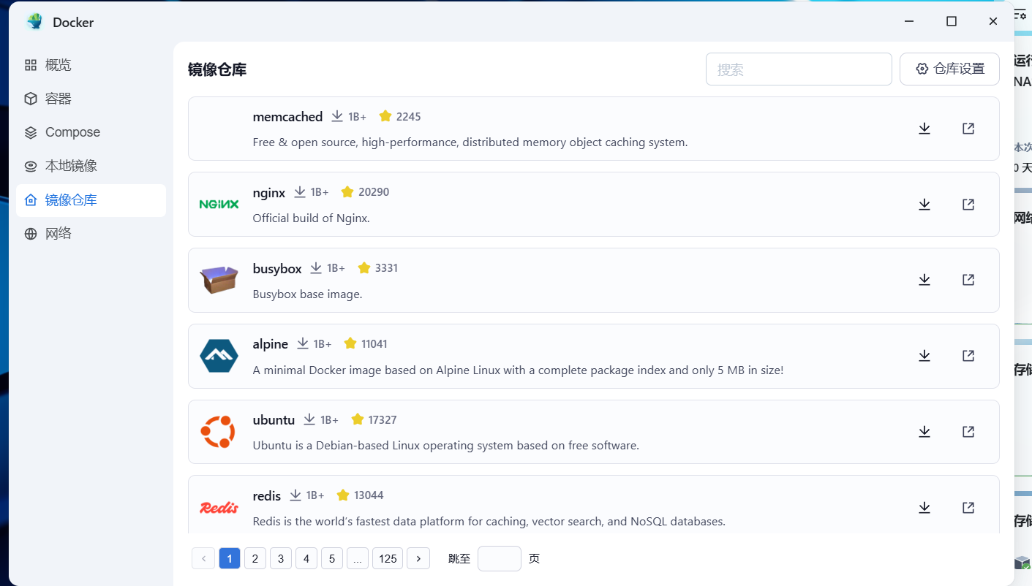Select 镜像仓库 registry in sidebar
The width and height of the screenshot is (1032, 586).
pyautogui.click(x=91, y=200)
